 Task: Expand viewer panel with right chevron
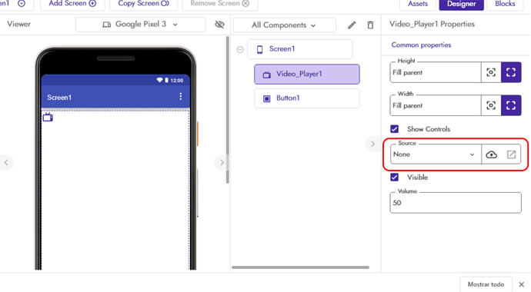click(222, 163)
